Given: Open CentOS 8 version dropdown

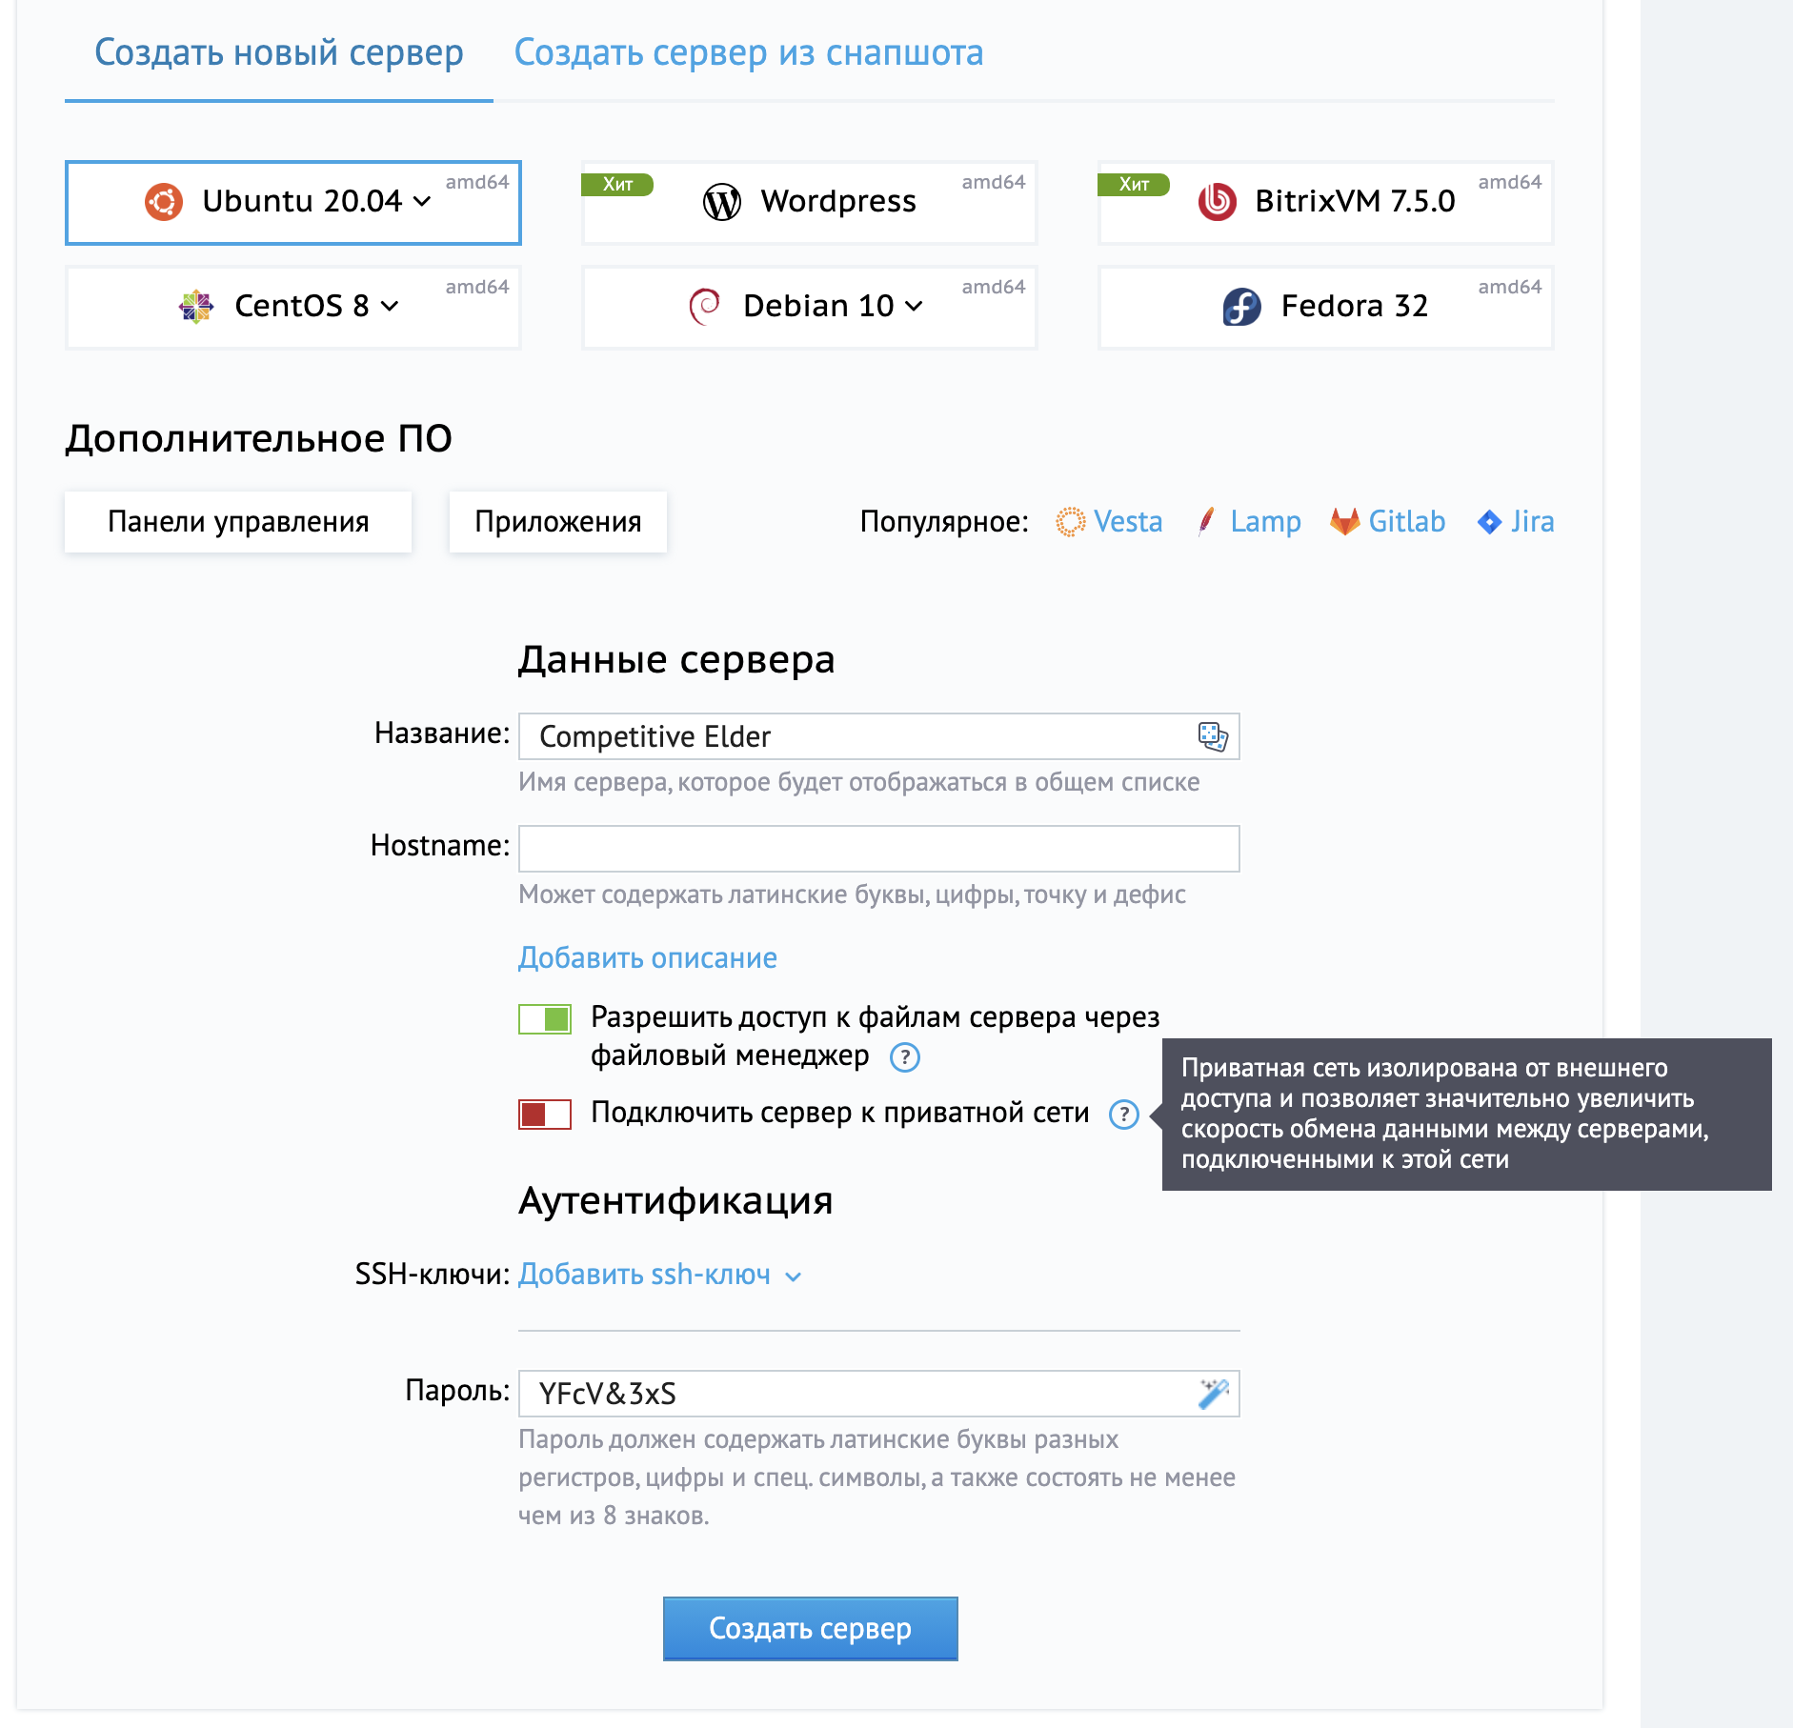Looking at the screenshot, I should pyautogui.click(x=390, y=307).
